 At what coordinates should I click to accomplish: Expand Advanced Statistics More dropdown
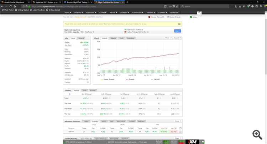click(178, 121)
